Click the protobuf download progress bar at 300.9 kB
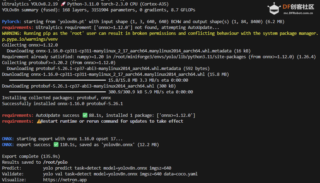The width and height of the screenshot is (320, 183). pos(58,92)
